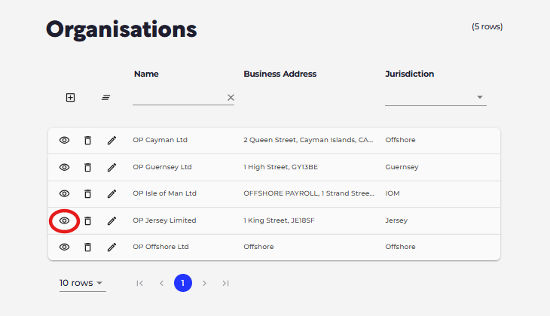550x316 pixels.
Task: Click the Name filter input field
Action: (179, 97)
